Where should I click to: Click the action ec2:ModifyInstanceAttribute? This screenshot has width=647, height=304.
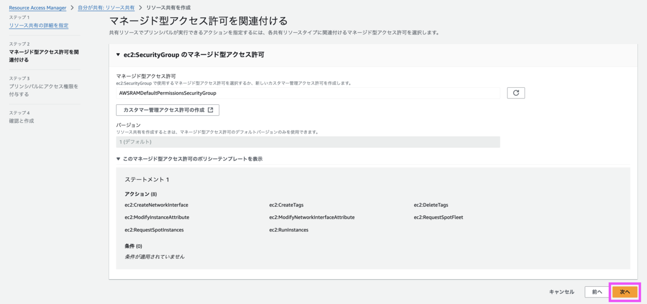click(157, 217)
